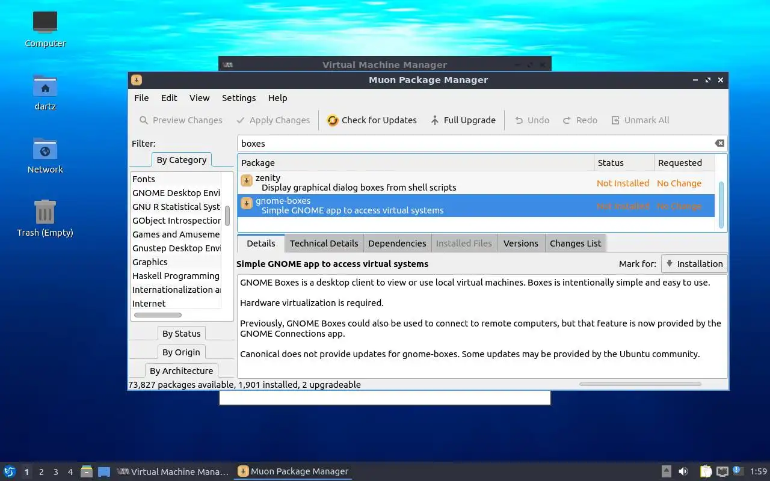Click the zenity package icon
Image resolution: width=770 pixels, height=481 pixels.
(246, 180)
